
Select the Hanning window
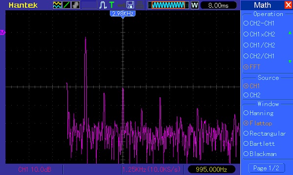259,113
